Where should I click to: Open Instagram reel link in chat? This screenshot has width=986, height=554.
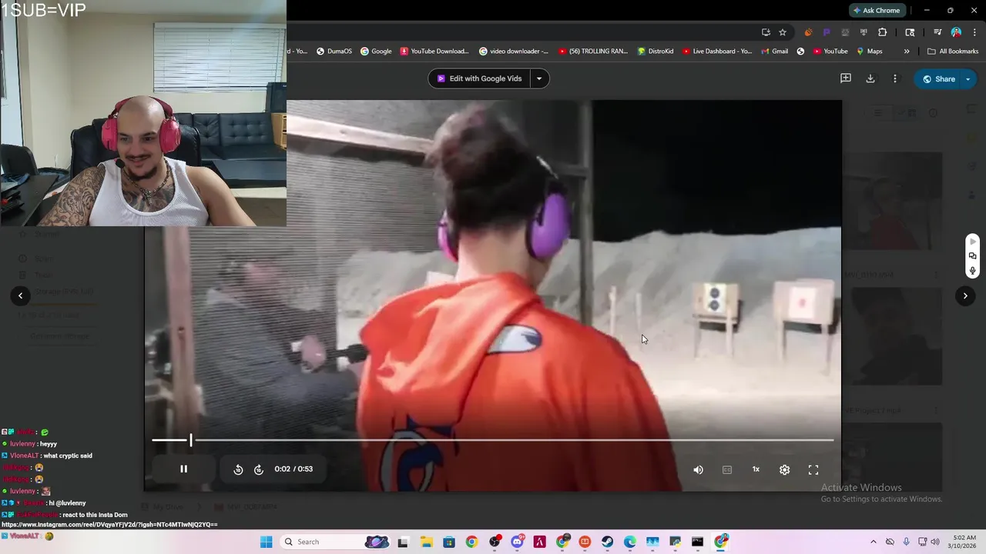(109, 525)
